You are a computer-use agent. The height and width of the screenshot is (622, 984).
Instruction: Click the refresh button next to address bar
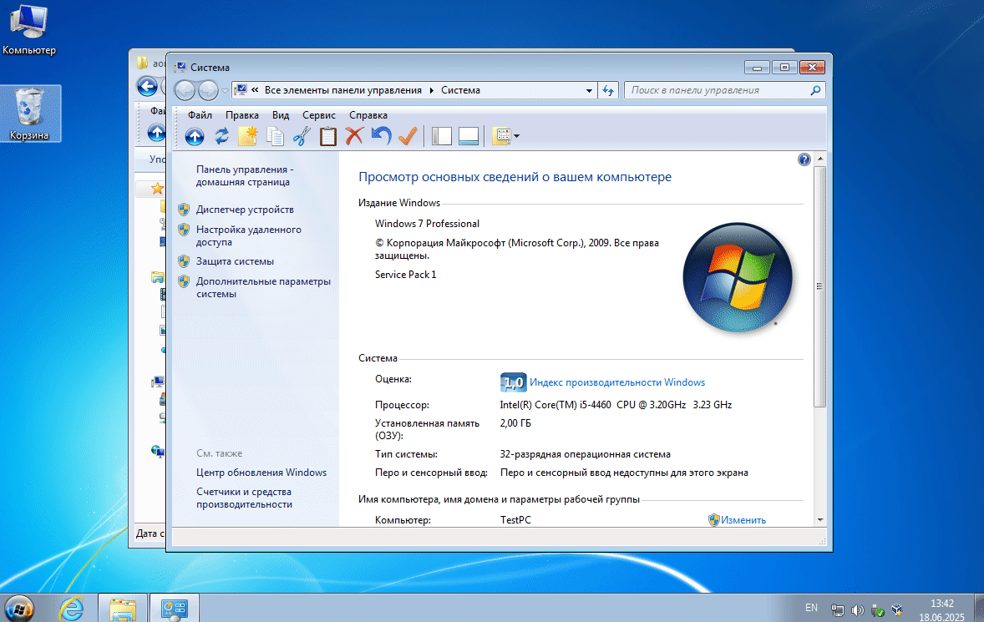point(608,90)
